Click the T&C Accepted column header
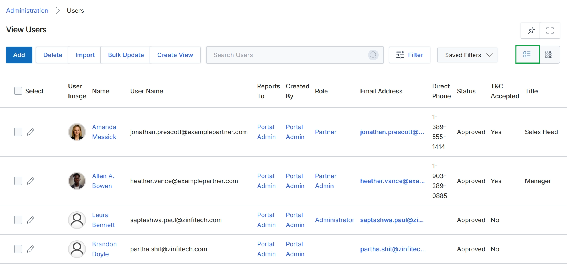The image size is (567, 269). [x=505, y=91]
